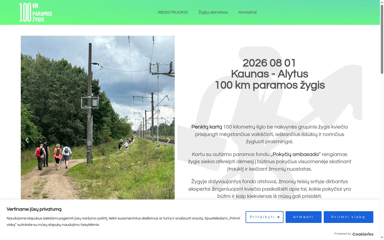Click the hikers photo in the slideshow
The width and height of the screenshot is (384, 240).
pos(98,118)
